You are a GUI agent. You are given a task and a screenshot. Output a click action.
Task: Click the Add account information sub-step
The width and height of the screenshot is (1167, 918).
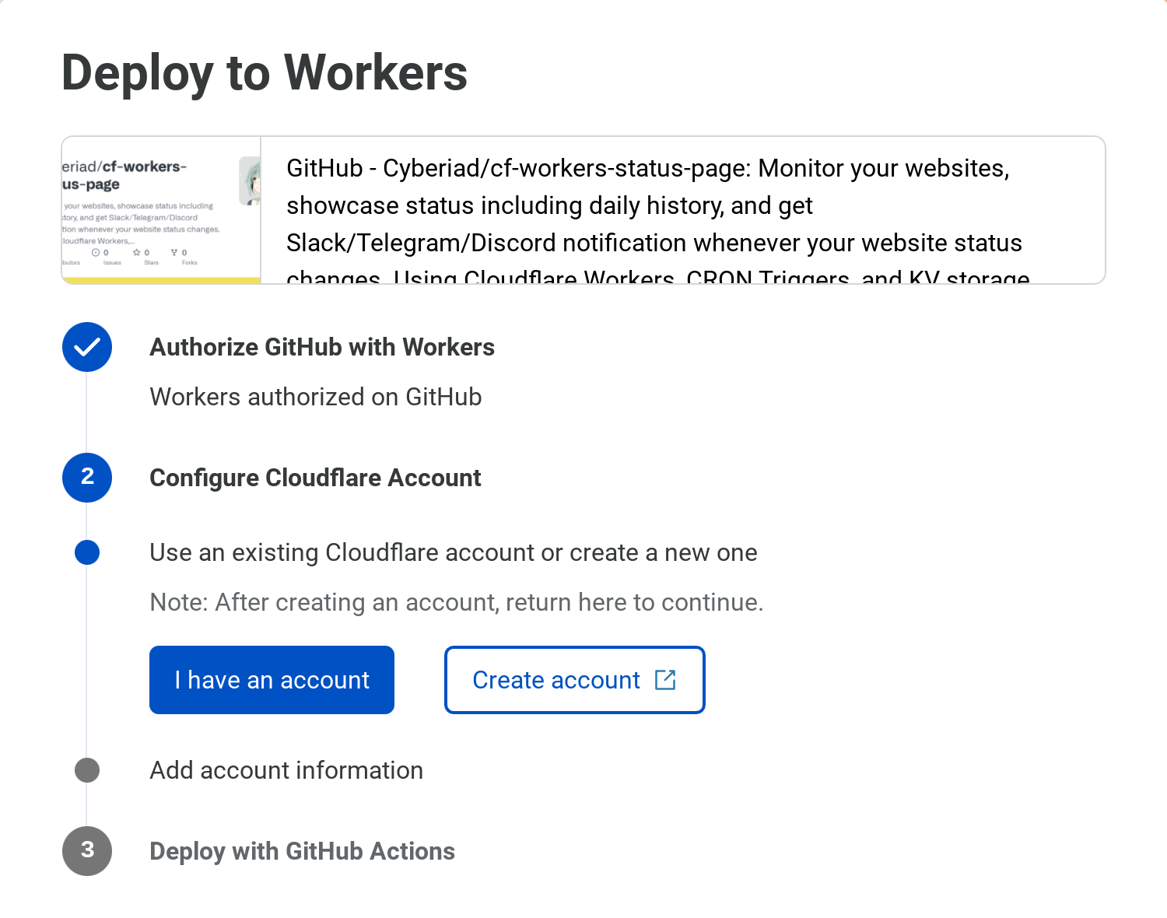pyautogui.click(x=286, y=770)
